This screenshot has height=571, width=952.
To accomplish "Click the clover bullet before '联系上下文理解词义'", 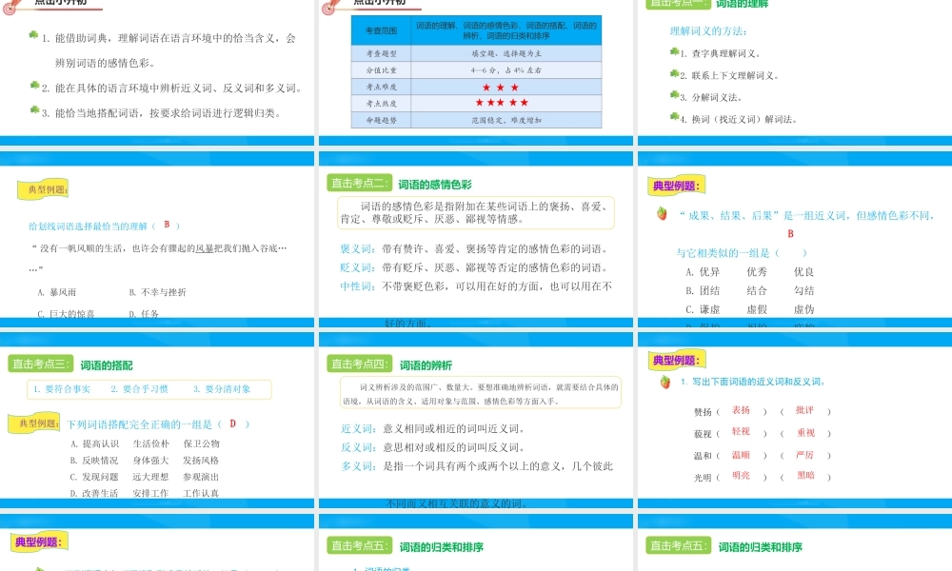I will 674,74.
